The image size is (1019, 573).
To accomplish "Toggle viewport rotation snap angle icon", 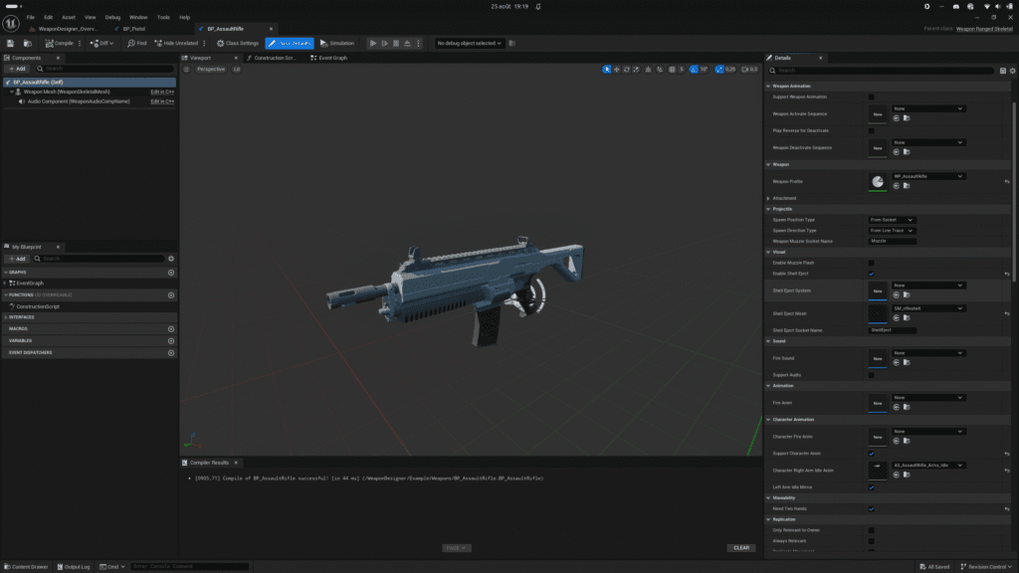I will [x=694, y=69].
